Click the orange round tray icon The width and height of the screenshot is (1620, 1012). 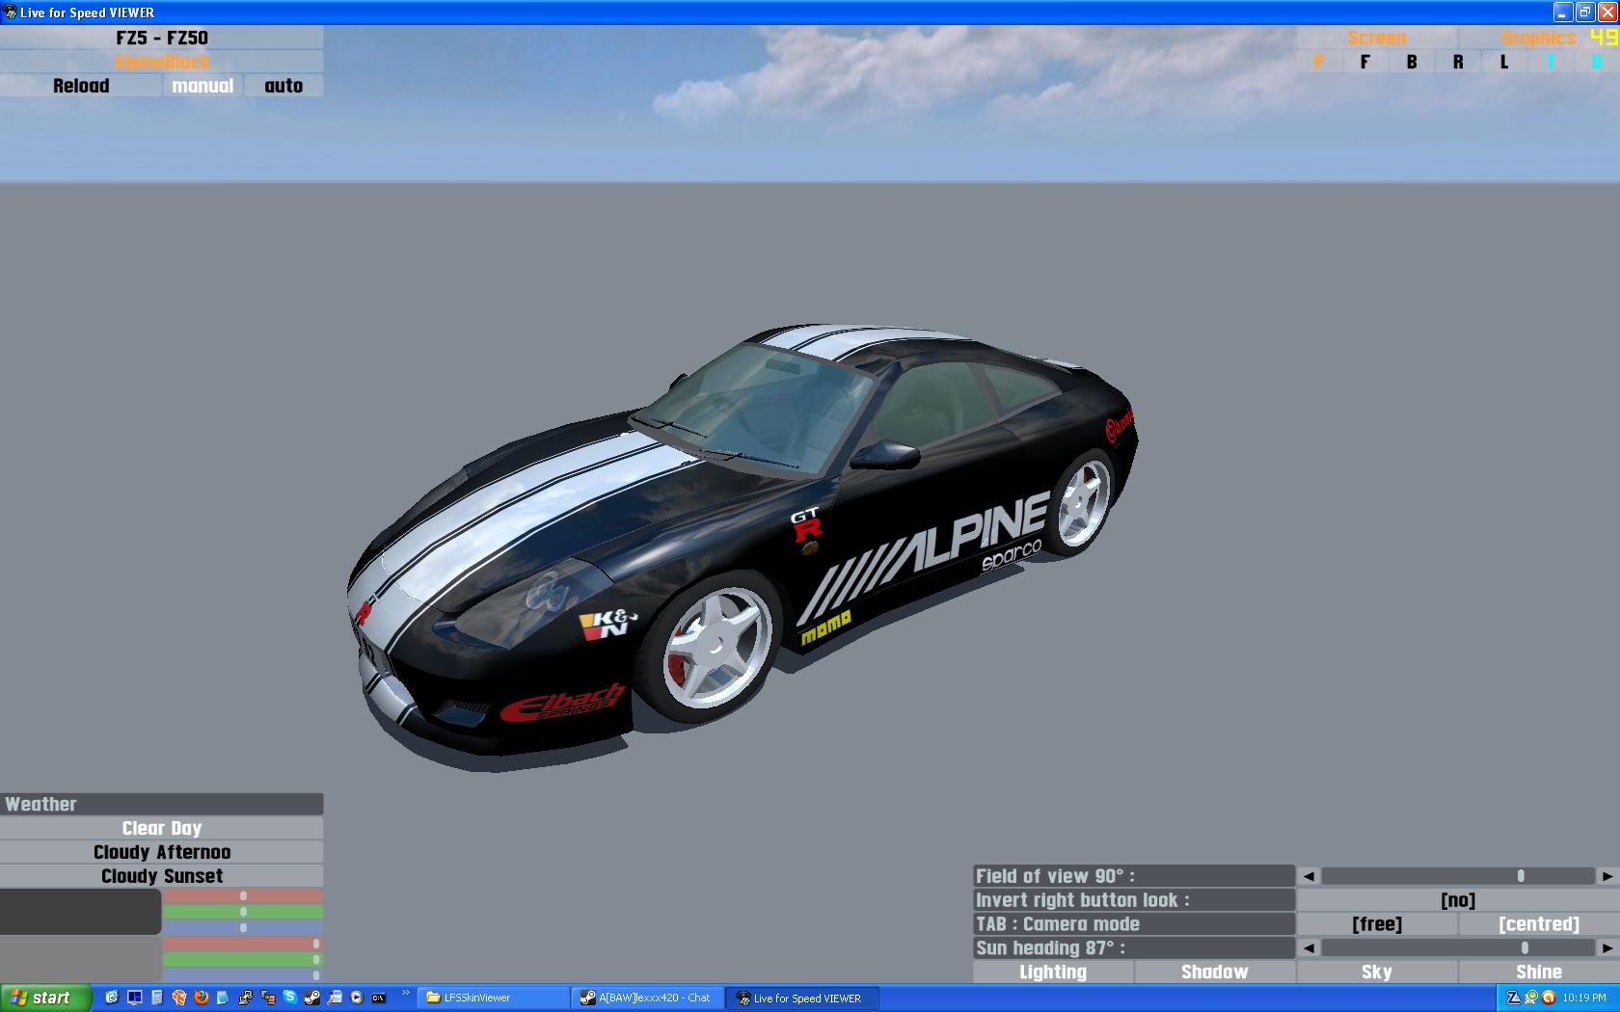point(1549,998)
